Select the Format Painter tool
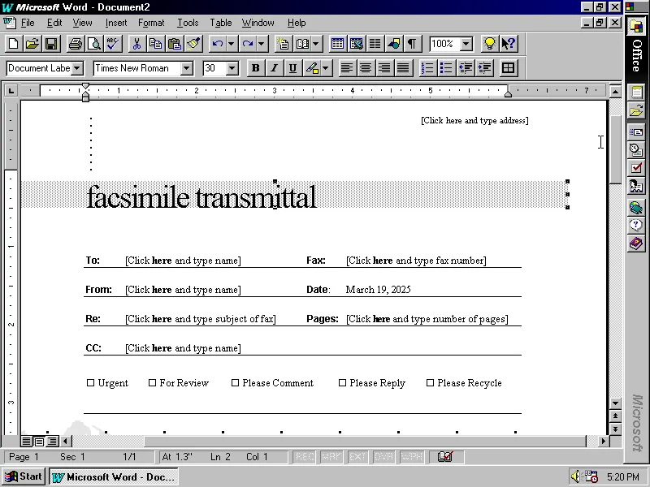Viewport: 650px width, 487px height. (x=193, y=44)
